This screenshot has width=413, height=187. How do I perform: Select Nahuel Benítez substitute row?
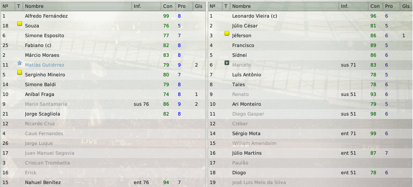point(103,182)
